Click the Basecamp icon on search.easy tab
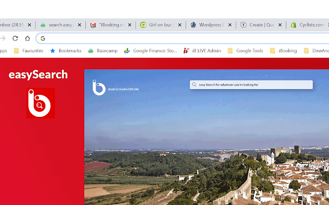 tap(43, 25)
